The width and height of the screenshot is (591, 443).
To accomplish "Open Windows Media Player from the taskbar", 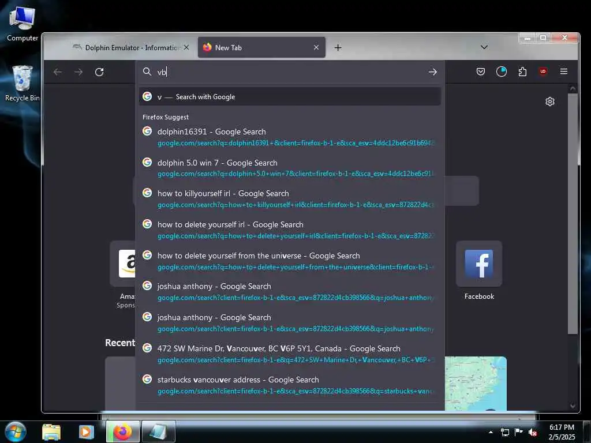I will pyautogui.click(x=87, y=431).
